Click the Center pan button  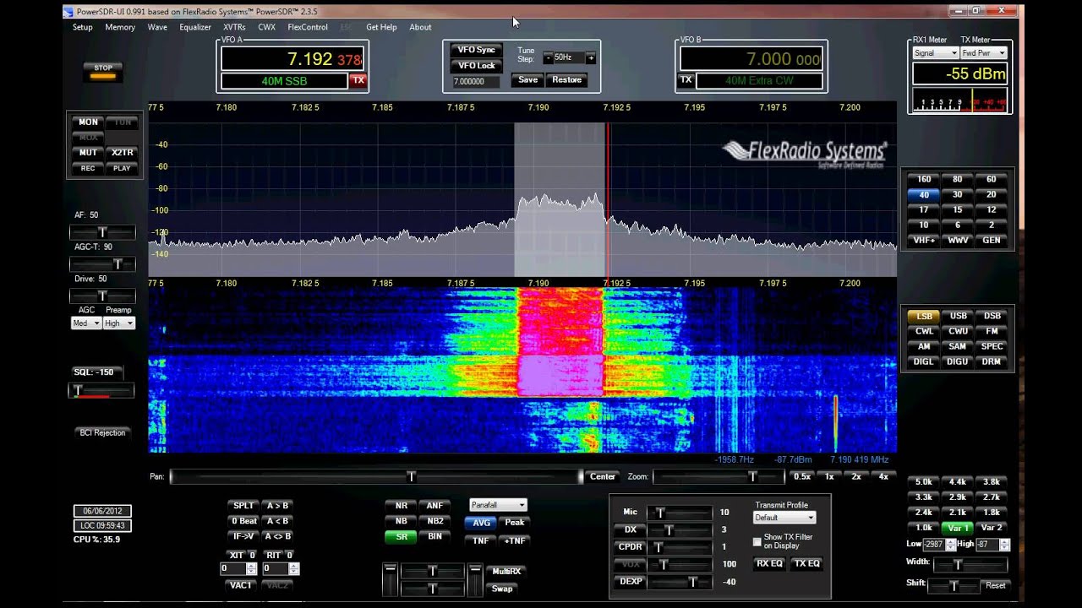point(602,477)
